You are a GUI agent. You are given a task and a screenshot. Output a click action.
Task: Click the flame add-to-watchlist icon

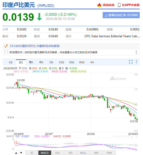99,5
